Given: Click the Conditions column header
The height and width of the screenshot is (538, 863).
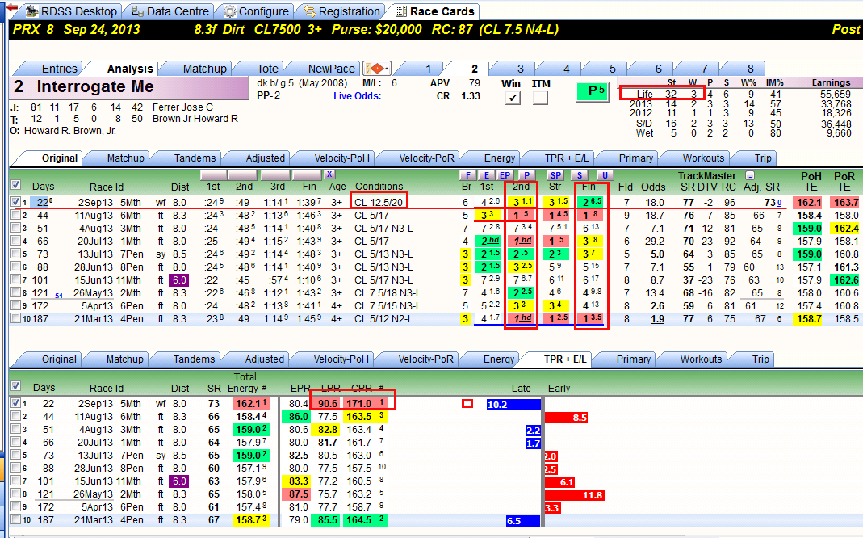Looking at the screenshot, I should tap(379, 186).
